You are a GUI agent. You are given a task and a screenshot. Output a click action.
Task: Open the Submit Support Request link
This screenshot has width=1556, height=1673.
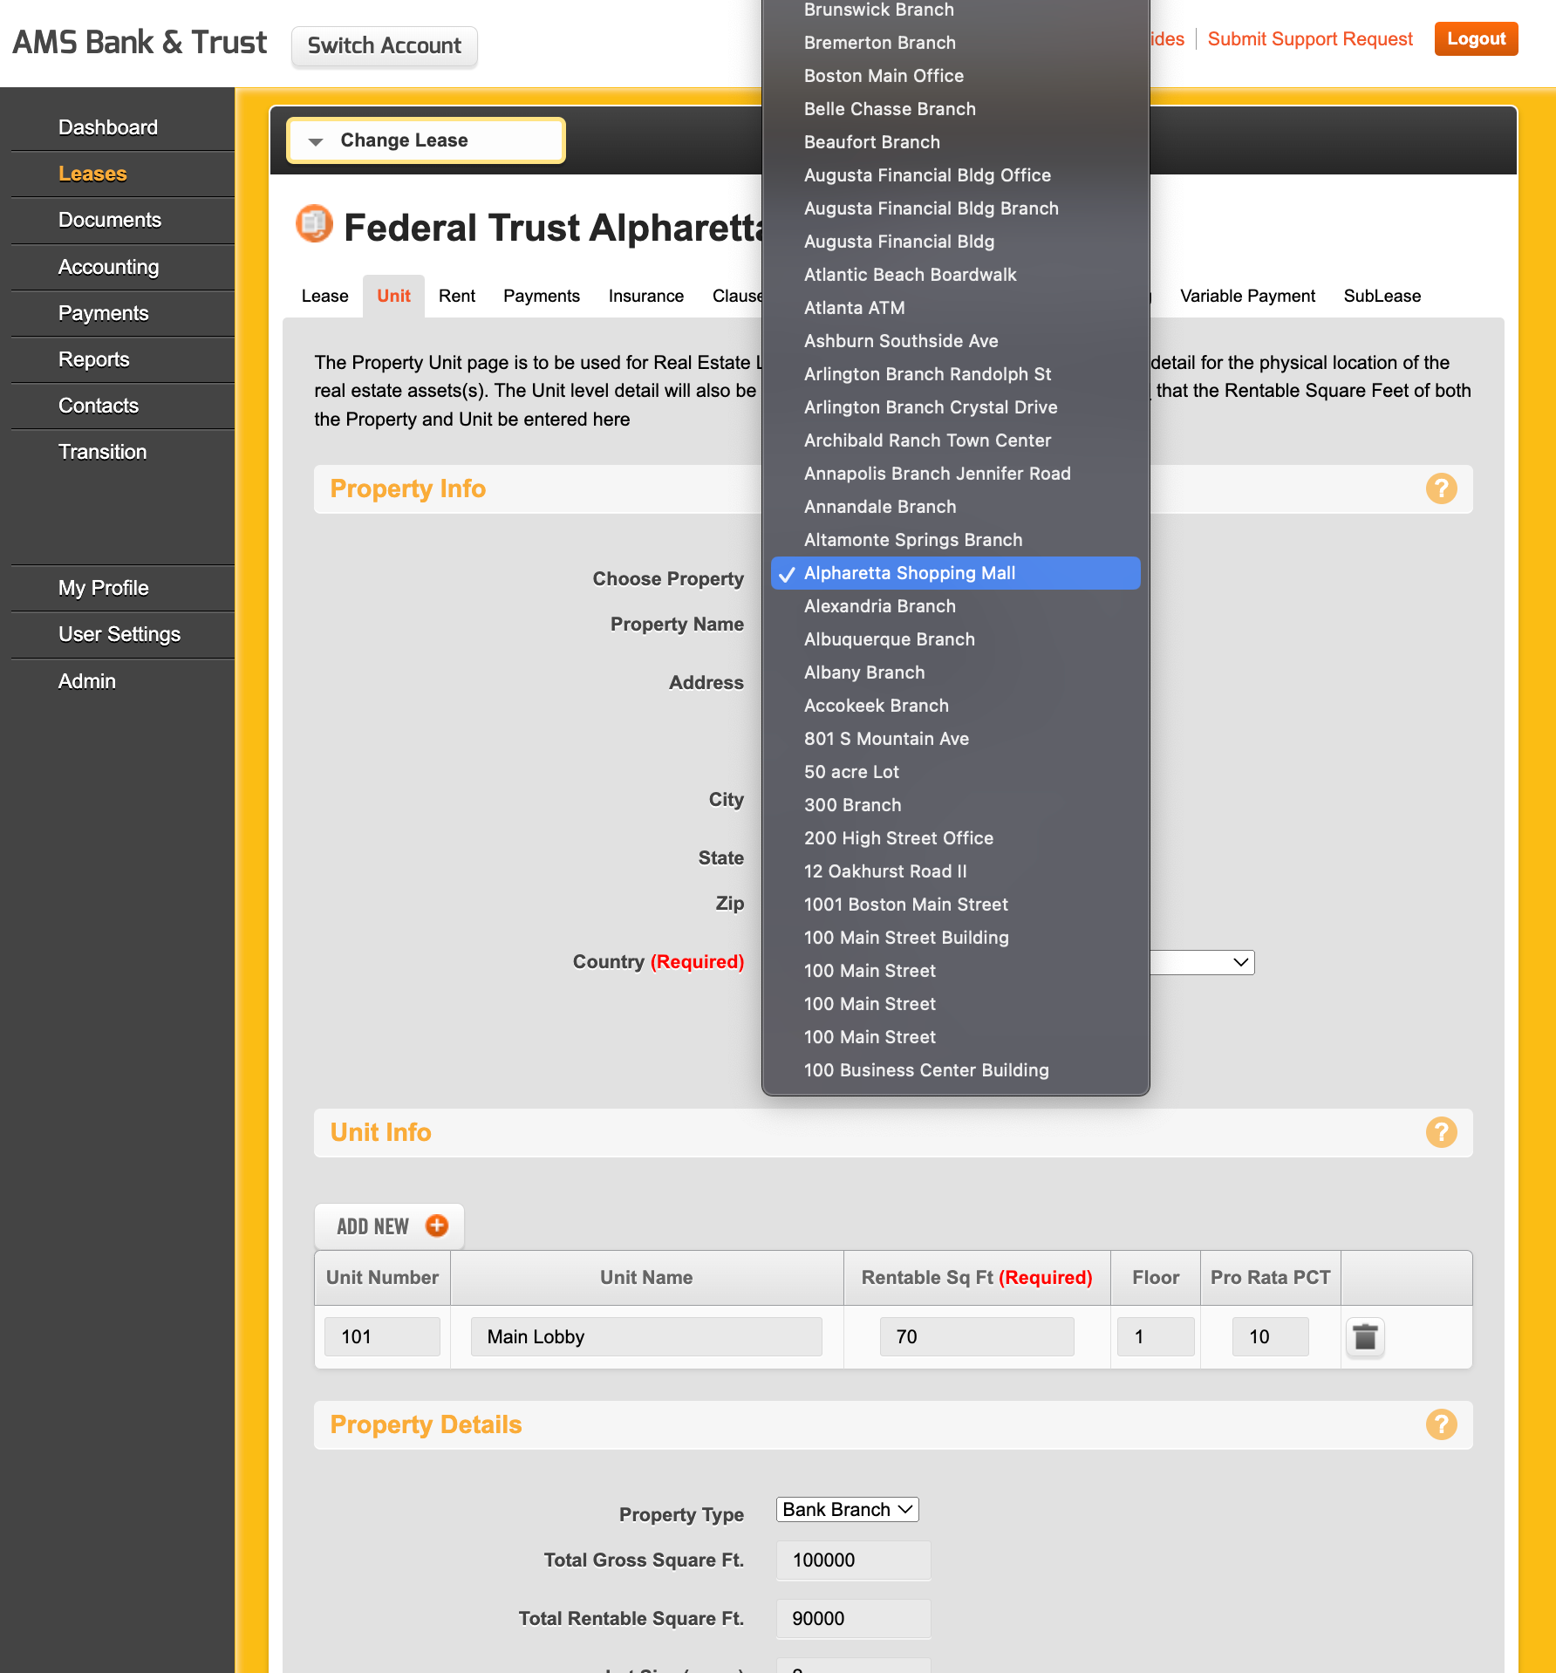[x=1309, y=39]
